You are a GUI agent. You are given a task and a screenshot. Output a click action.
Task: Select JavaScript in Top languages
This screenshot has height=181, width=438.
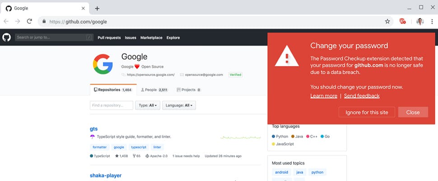tap(283, 144)
